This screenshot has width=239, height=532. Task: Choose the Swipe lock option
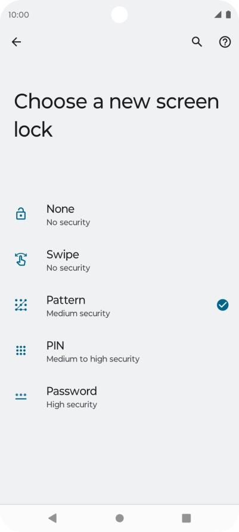click(119, 260)
